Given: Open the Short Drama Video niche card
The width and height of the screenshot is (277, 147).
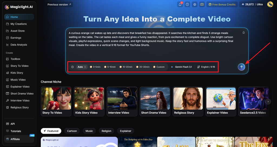Looking at the screenshot, I should pos(155,102).
